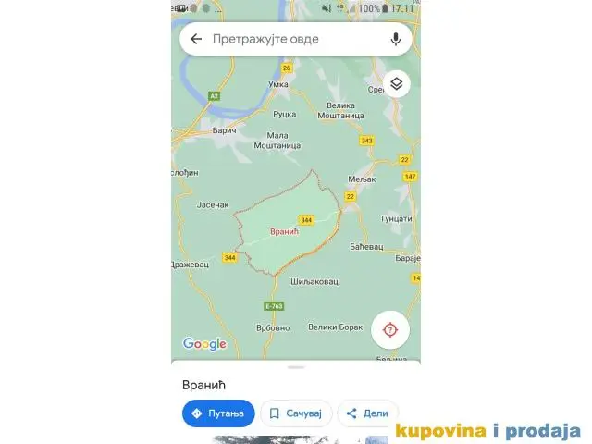This screenshot has height=444, width=592.
Task: Tap the back arrow in search bar
Action: 196,39
